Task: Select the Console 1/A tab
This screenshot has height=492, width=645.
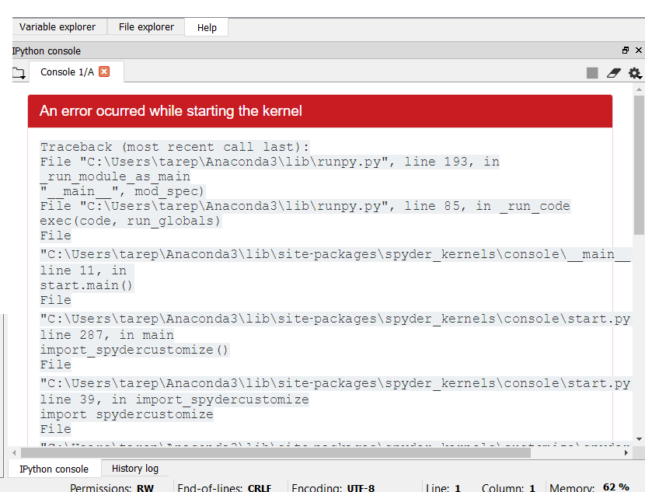Action: coord(68,72)
